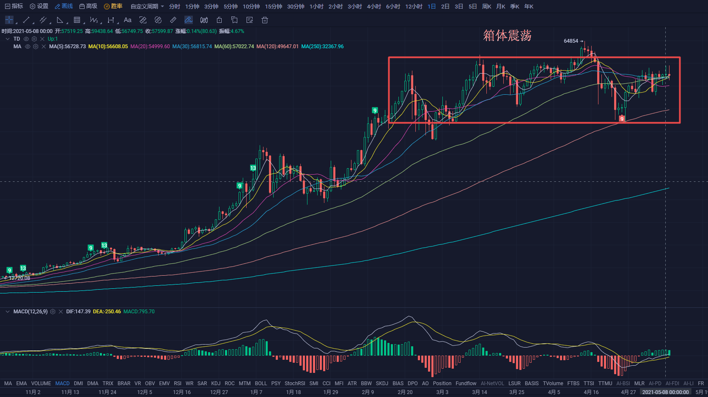This screenshot has width=708, height=397.
Task: Select the MACD indicator tab
Action: coord(62,383)
